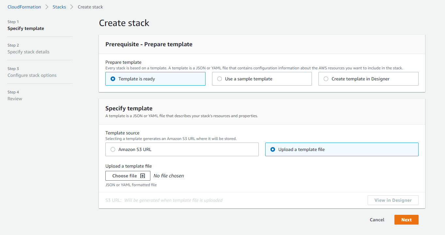
Task: Click the Create stack page heading
Action: pyautogui.click(x=124, y=23)
